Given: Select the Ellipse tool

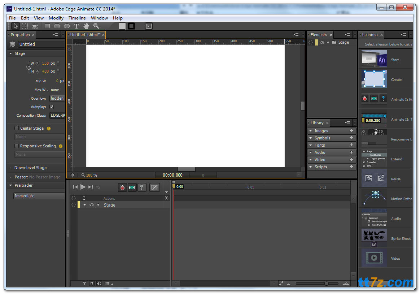Looking at the screenshot, I should tap(67, 26).
